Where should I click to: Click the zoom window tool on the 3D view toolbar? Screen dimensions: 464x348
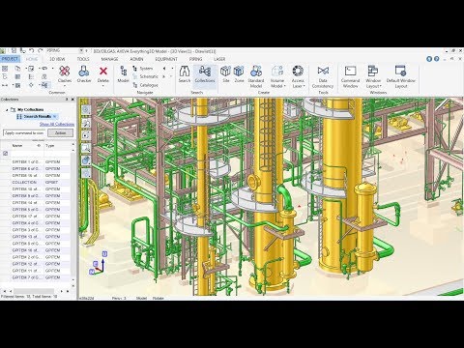point(86,148)
